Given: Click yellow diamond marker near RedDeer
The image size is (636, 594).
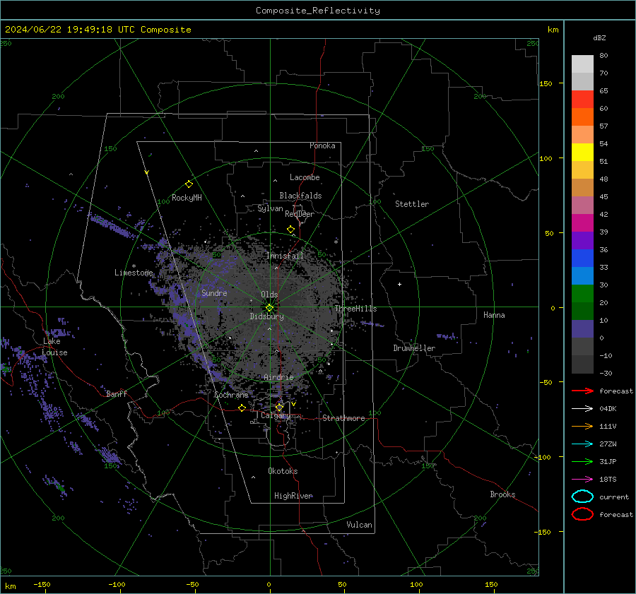Looking at the screenshot, I should click(291, 230).
